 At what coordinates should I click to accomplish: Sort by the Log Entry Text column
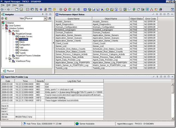click(74, 81)
